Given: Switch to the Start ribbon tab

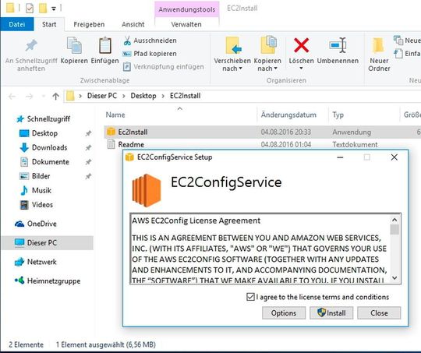Looking at the screenshot, I should coord(49,24).
